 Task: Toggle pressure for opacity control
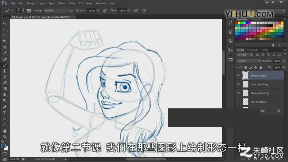point(105,11)
